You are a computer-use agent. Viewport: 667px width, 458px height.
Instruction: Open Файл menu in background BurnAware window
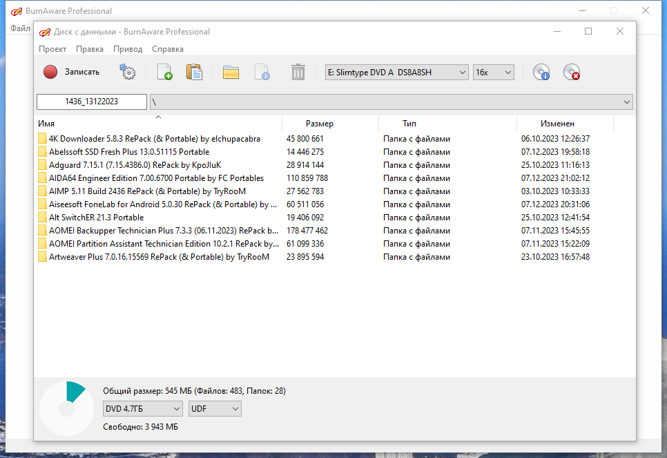[20, 28]
